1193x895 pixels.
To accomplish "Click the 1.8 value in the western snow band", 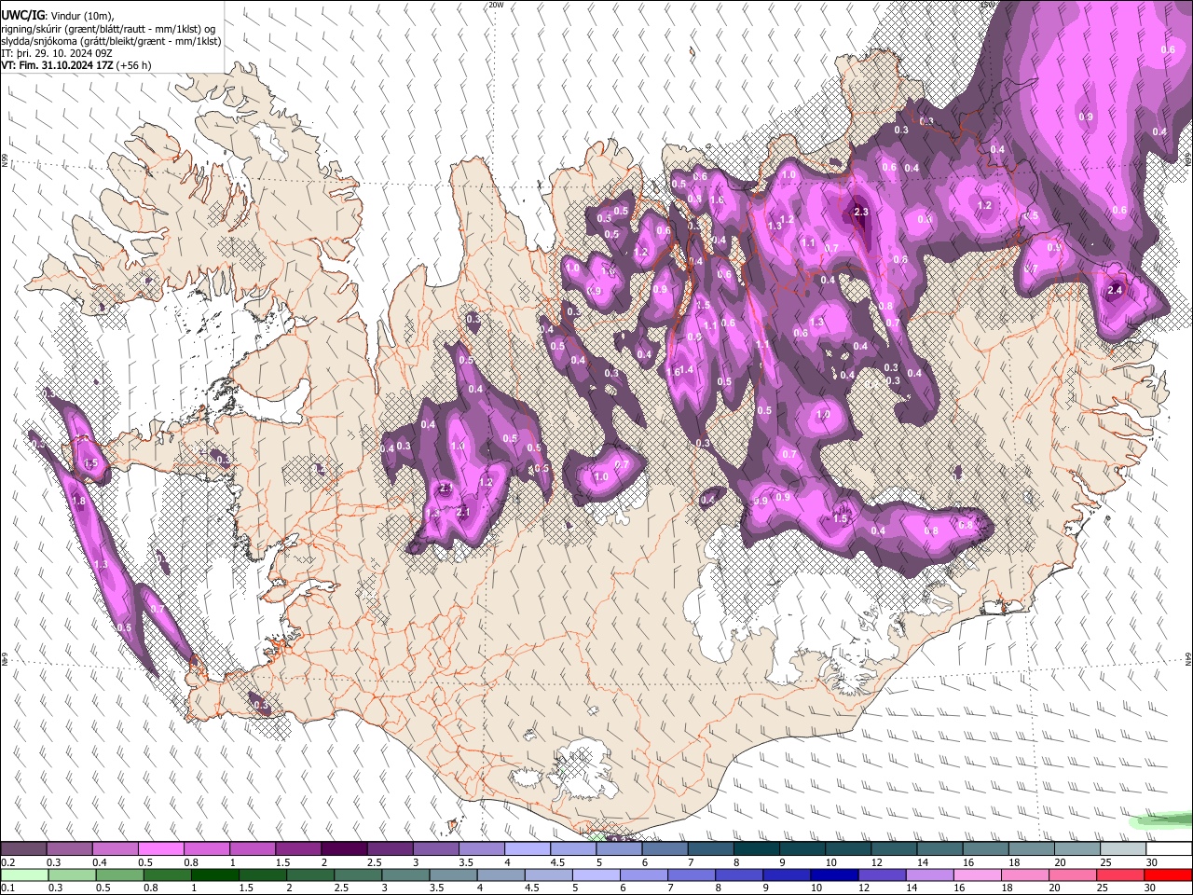I will [79, 502].
